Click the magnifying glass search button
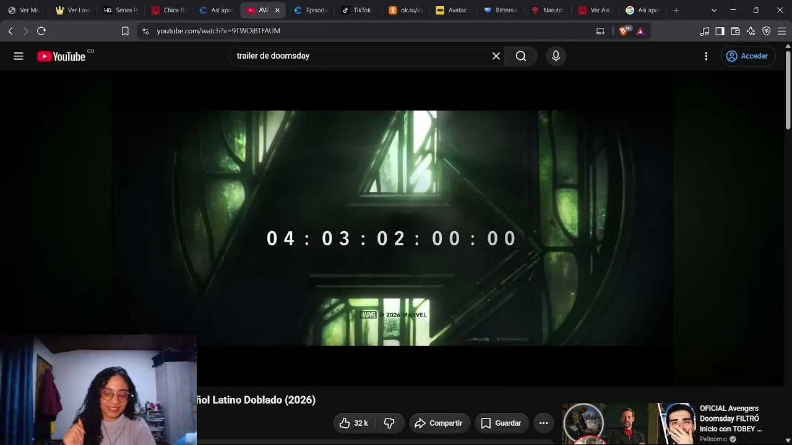Viewport: 792px width, 445px height. pyautogui.click(x=521, y=56)
